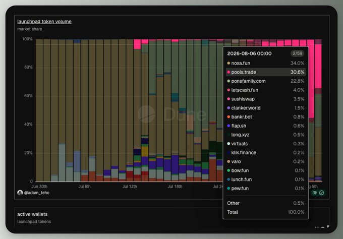Screen dimensions: 343x239
Task: Click the 3h refresh status badge
Action: point(318,193)
